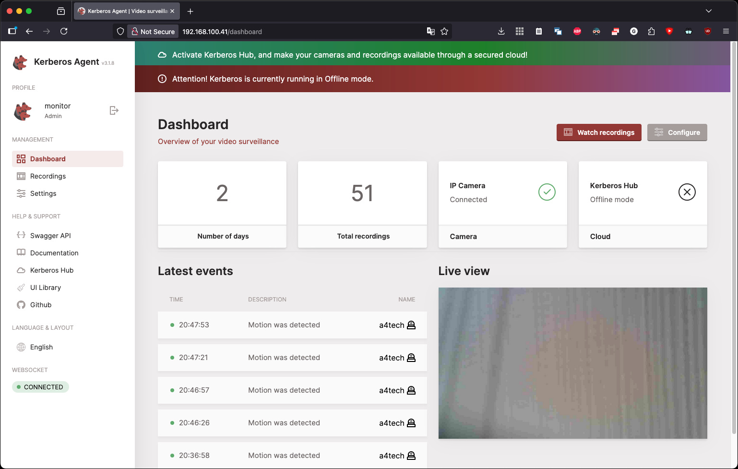Image resolution: width=738 pixels, height=469 pixels.
Task: Click the Kerberos Hub offline X icon
Action: [x=687, y=192]
